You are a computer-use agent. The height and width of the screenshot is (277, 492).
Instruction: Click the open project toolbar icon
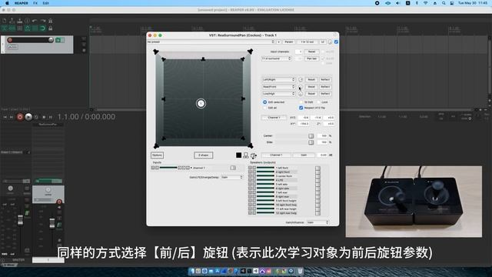point(12,21)
